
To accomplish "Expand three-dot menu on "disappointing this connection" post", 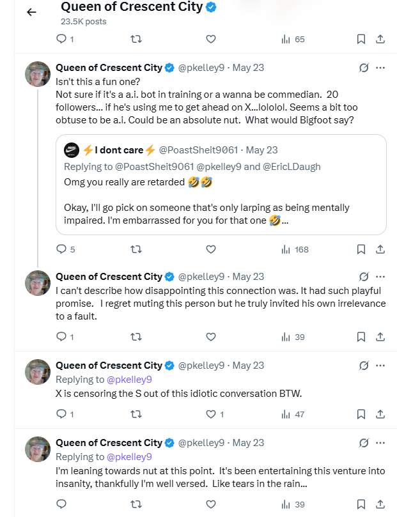I will click(x=380, y=277).
